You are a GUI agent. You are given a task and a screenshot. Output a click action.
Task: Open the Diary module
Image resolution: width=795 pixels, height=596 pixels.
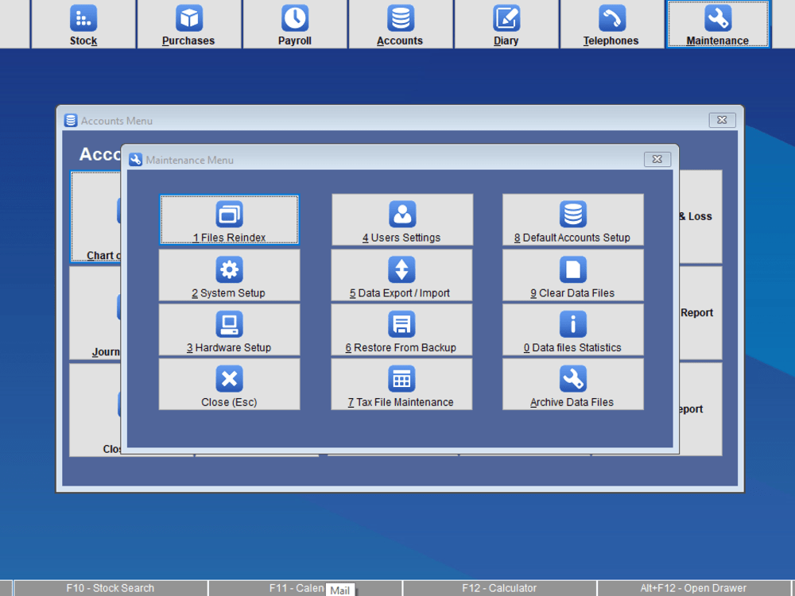point(506,20)
